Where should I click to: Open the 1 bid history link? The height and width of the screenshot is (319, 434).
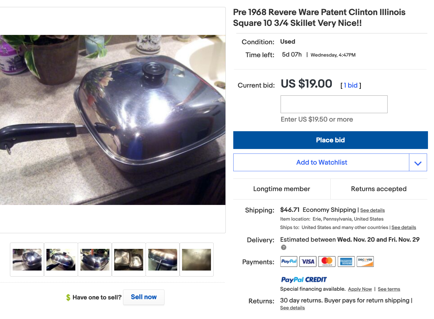point(351,85)
